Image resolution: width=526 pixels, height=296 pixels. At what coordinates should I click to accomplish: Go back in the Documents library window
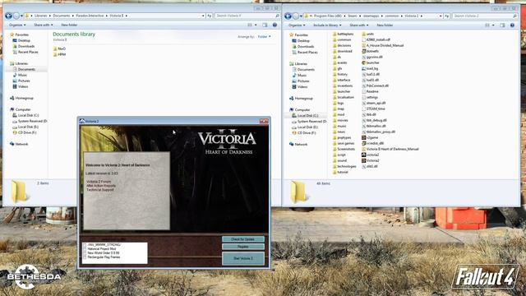coord(8,16)
